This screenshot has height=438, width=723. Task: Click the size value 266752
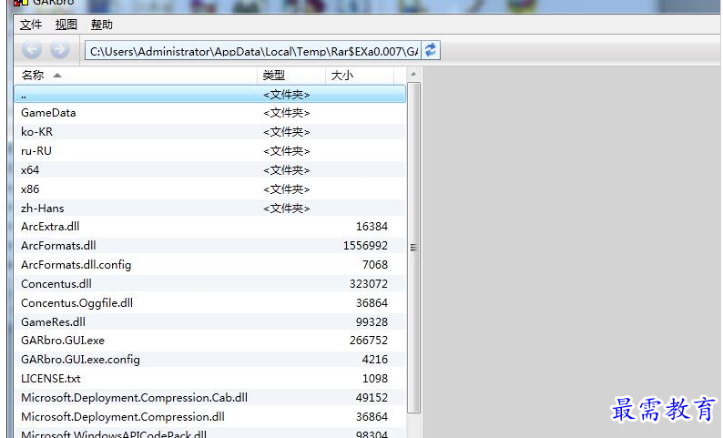click(x=369, y=341)
